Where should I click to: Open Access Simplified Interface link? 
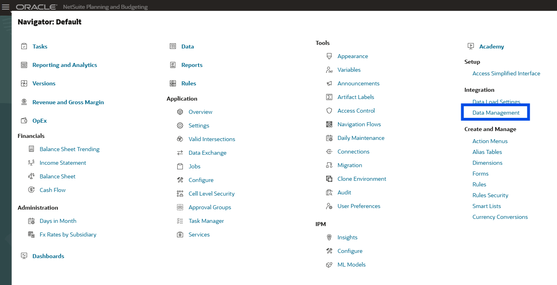point(506,73)
